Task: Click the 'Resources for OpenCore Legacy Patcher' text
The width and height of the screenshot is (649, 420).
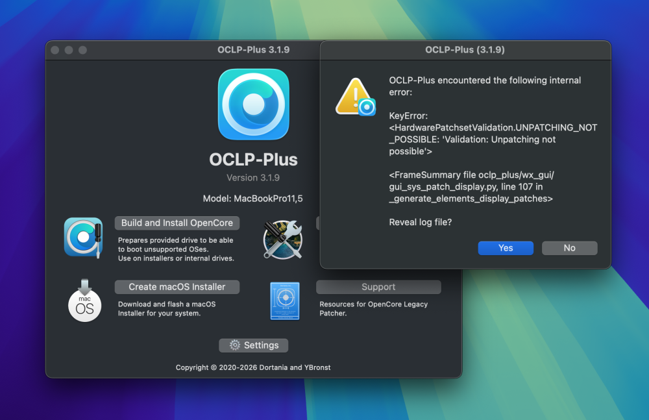Action: click(374, 308)
